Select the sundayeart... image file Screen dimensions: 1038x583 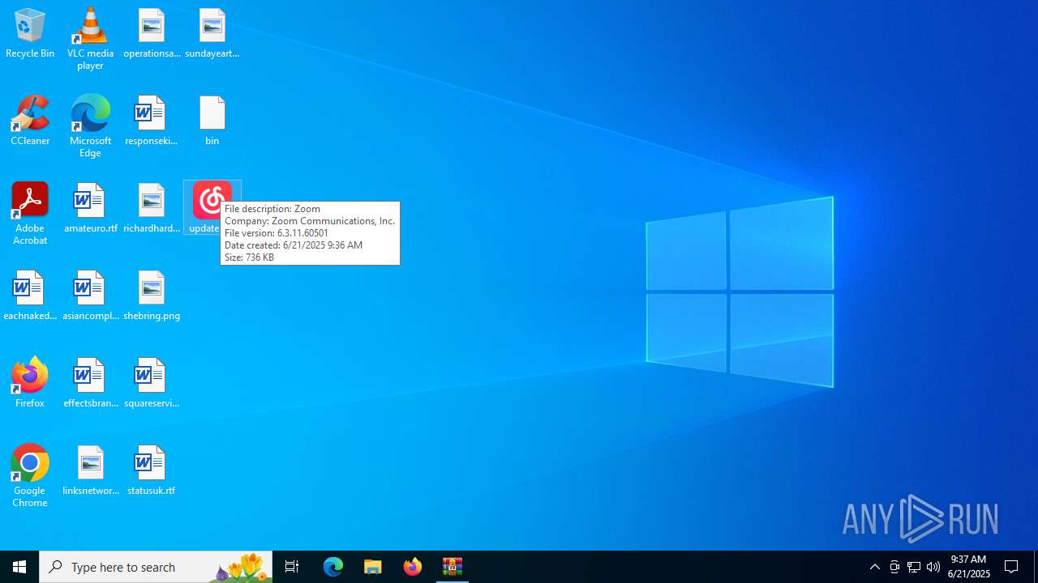point(212,34)
